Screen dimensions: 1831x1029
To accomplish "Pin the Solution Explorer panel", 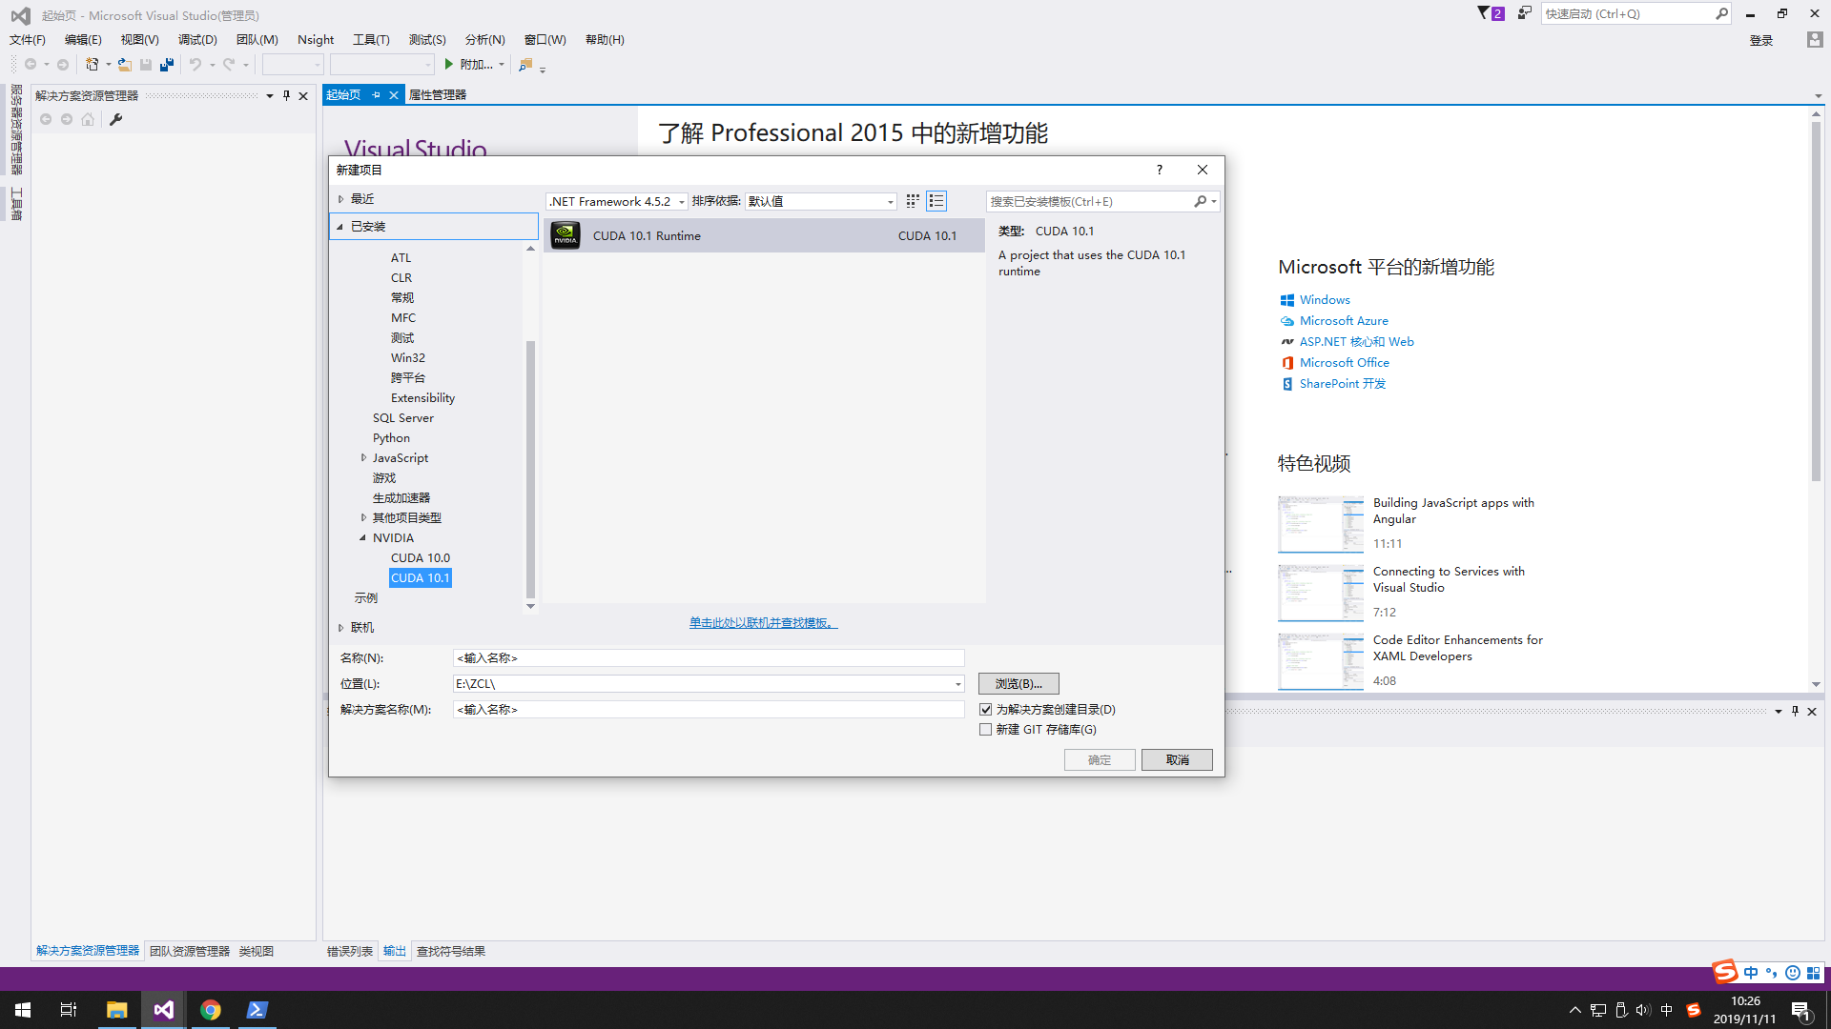I will 286,95.
